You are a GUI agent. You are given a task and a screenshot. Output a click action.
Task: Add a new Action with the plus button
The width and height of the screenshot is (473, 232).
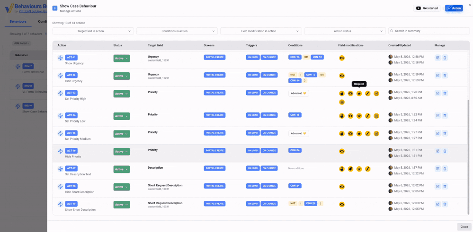point(454,8)
